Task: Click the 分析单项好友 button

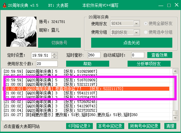Action: (x=149, y=64)
